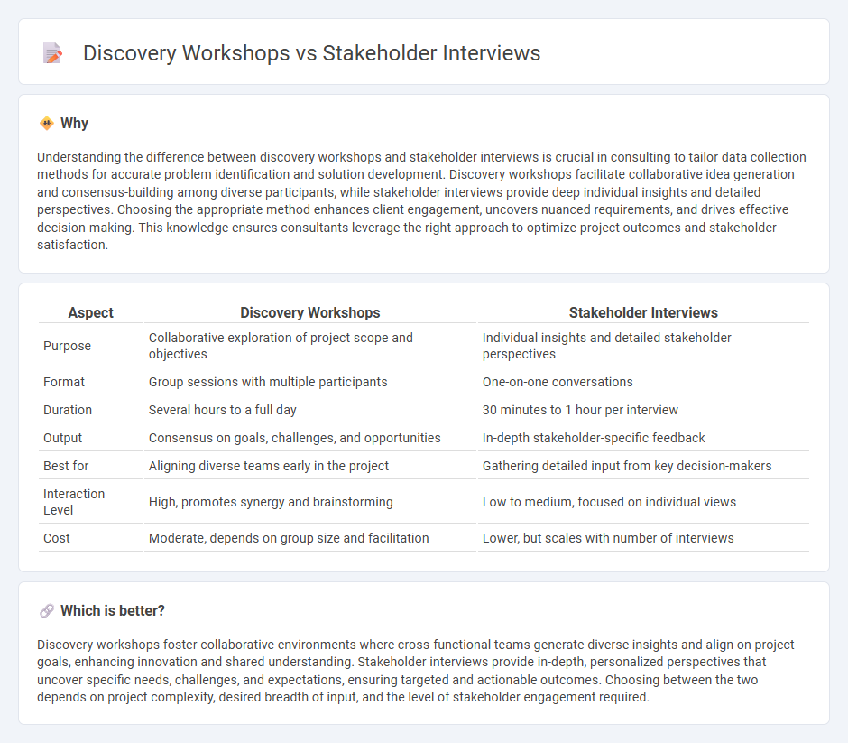Click cell Several hours to a full day
The height and width of the screenshot is (743, 848).
(310, 410)
